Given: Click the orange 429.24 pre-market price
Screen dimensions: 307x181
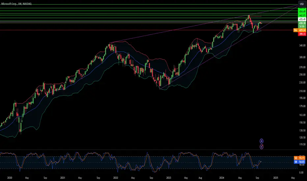Looking at the screenshot, I should [302, 30].
